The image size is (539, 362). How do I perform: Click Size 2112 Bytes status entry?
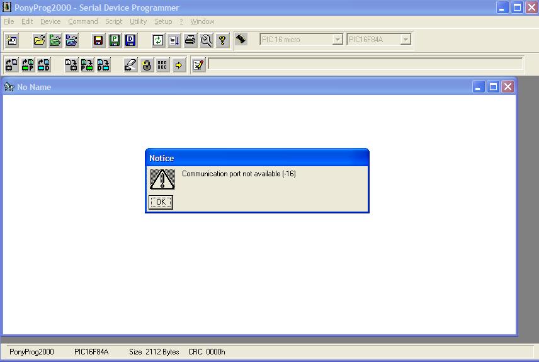pyautogui.click(x=154, y=352)
